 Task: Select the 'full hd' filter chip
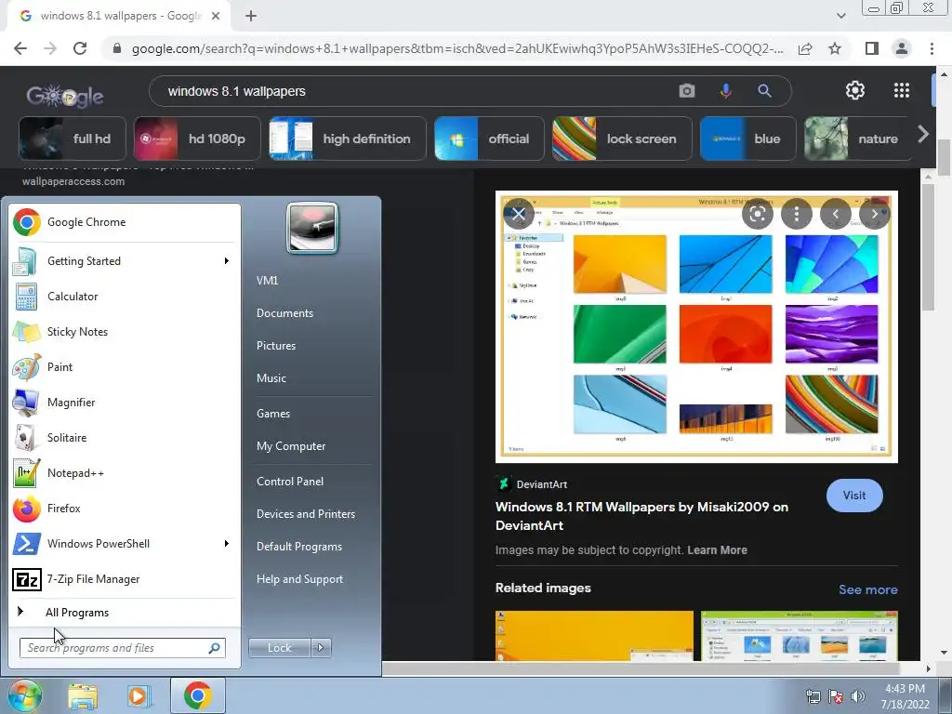coord(73,139)
